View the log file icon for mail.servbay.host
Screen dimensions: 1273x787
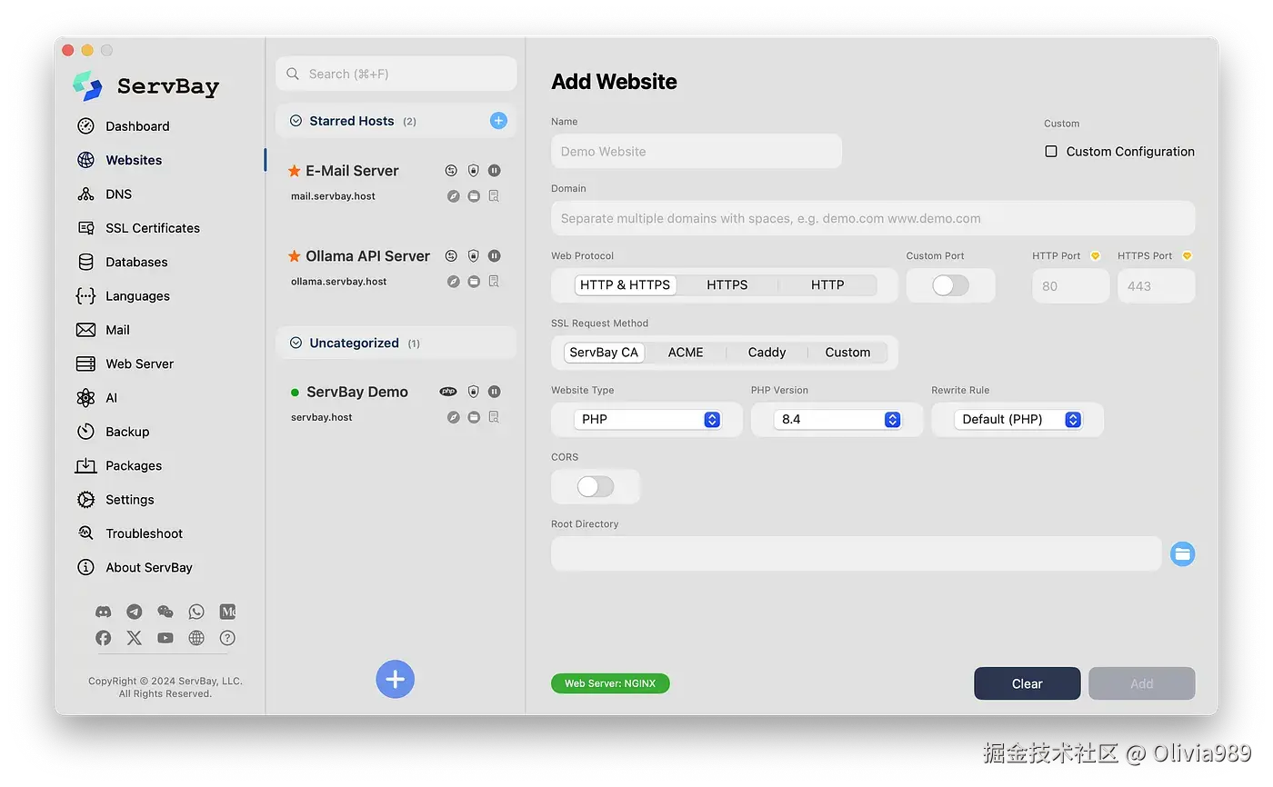click(x=495, y=196)
